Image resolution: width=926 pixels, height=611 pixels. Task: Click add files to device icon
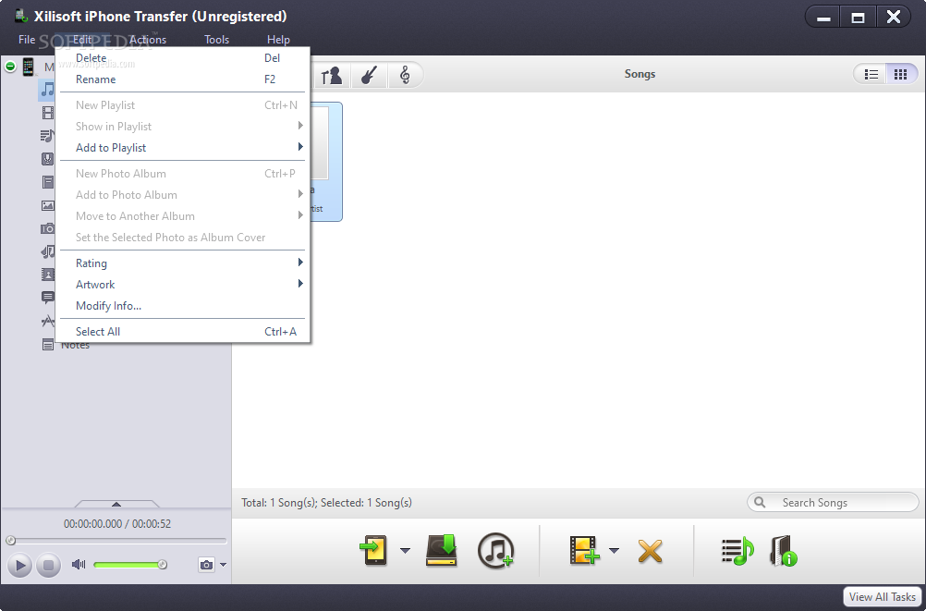374,551
